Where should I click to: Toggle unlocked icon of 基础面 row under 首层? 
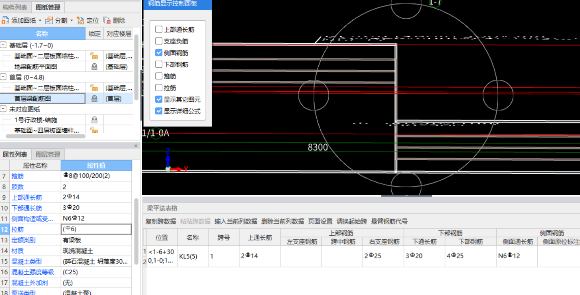pos(94,88)
